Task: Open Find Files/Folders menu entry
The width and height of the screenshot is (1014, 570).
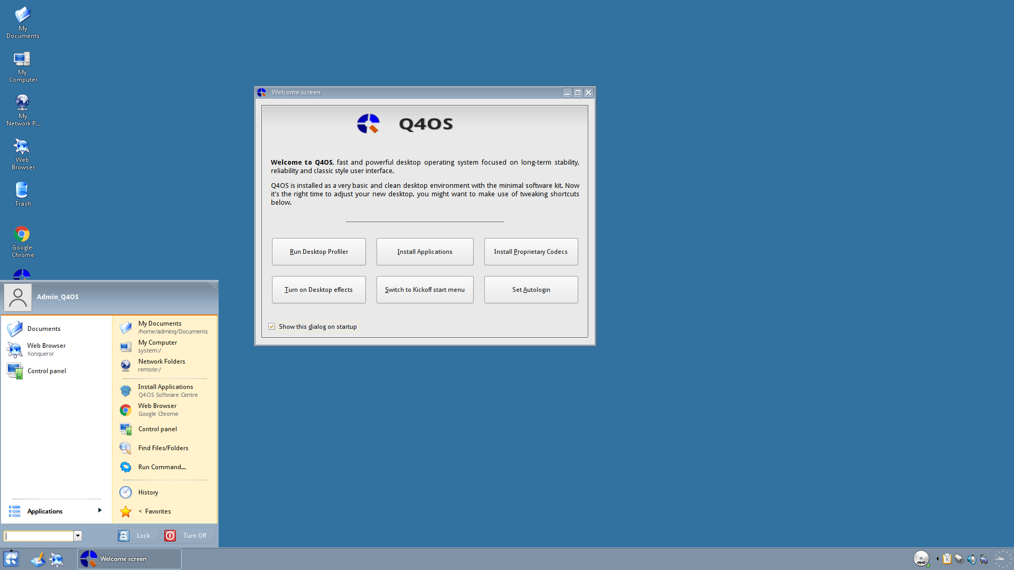Action: (x=165, y=448)
